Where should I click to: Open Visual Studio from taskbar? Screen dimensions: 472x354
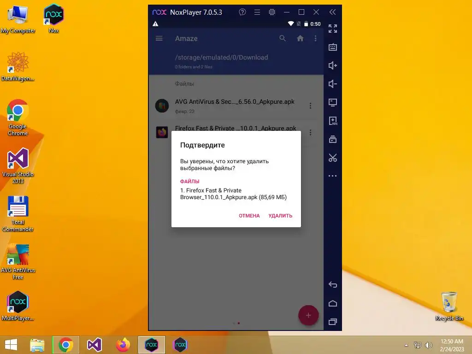(x=94, y=345)
